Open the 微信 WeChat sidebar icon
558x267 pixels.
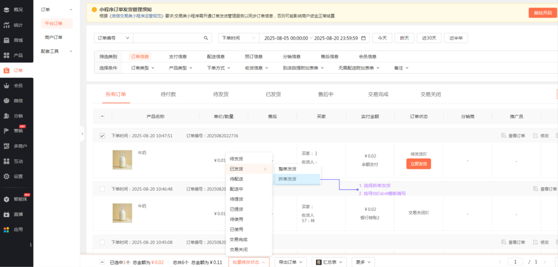click(x=6, y=101)
